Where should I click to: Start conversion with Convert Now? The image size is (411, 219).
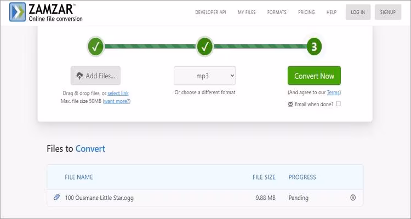314,76
